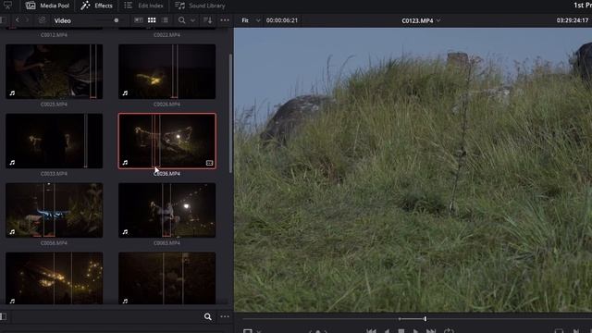The width and height of the screenshot is (592, 333).
Task: Click the audio note icon on C0025.MP4
Action: [x=12, y=92]
